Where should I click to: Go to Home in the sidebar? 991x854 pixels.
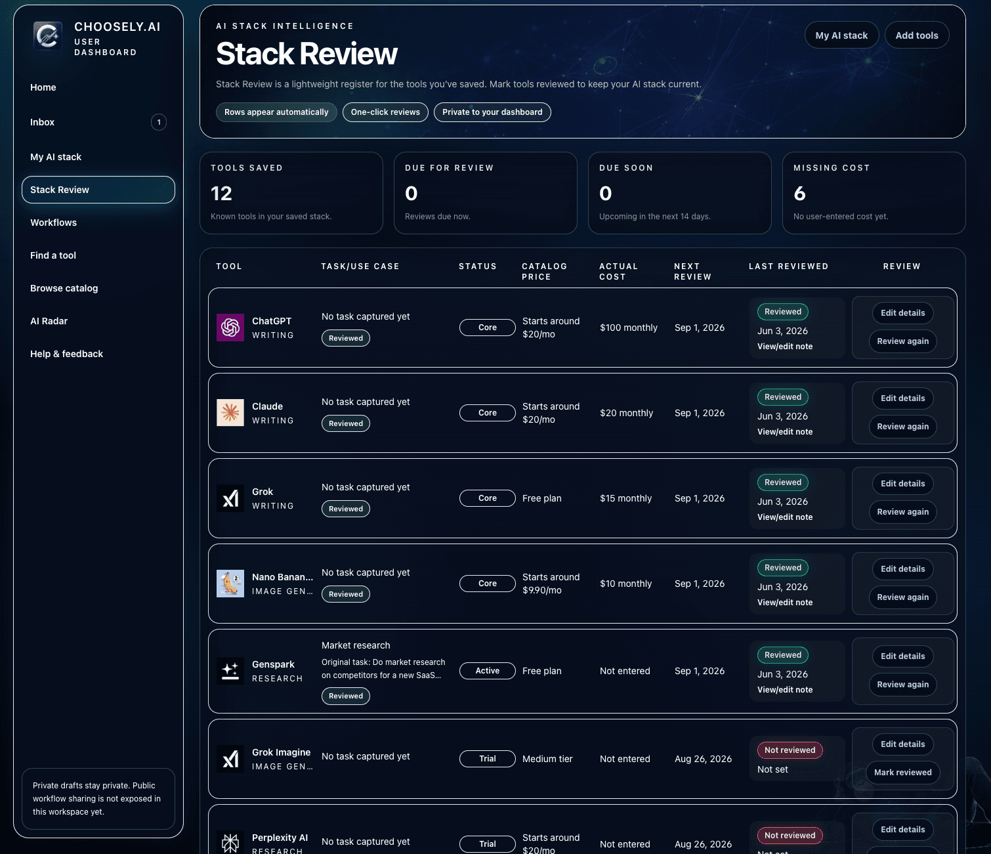point(43,87)
